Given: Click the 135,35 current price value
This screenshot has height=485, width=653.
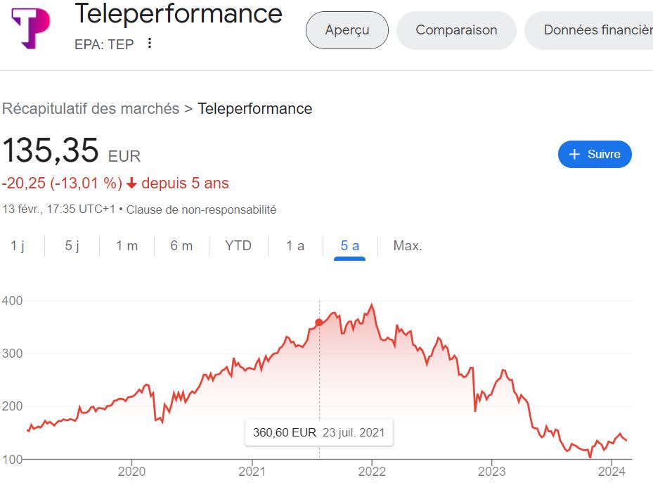Looking at the screenshot, I should tap(51, 151).
